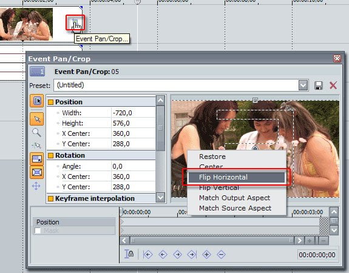The width and height of the screenshot is (349, 273).
Task: Choose Match Output Aspect menu entry
Action: coord(235,198)
